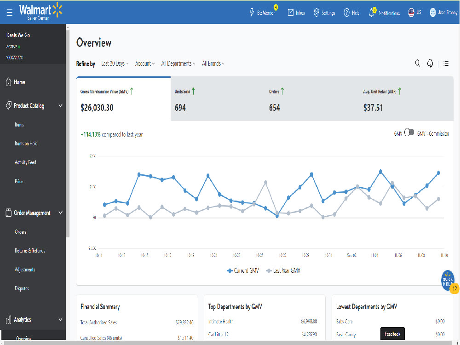
Task: Open Jean Franny profile avatar
Action: 433,12
